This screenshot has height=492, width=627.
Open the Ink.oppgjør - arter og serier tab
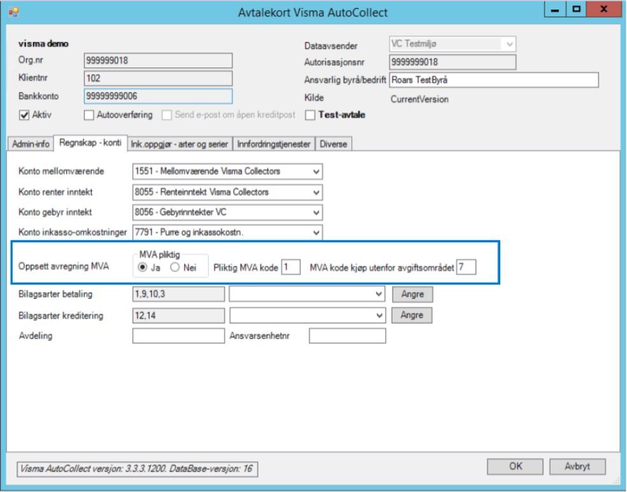pos(180,144)
